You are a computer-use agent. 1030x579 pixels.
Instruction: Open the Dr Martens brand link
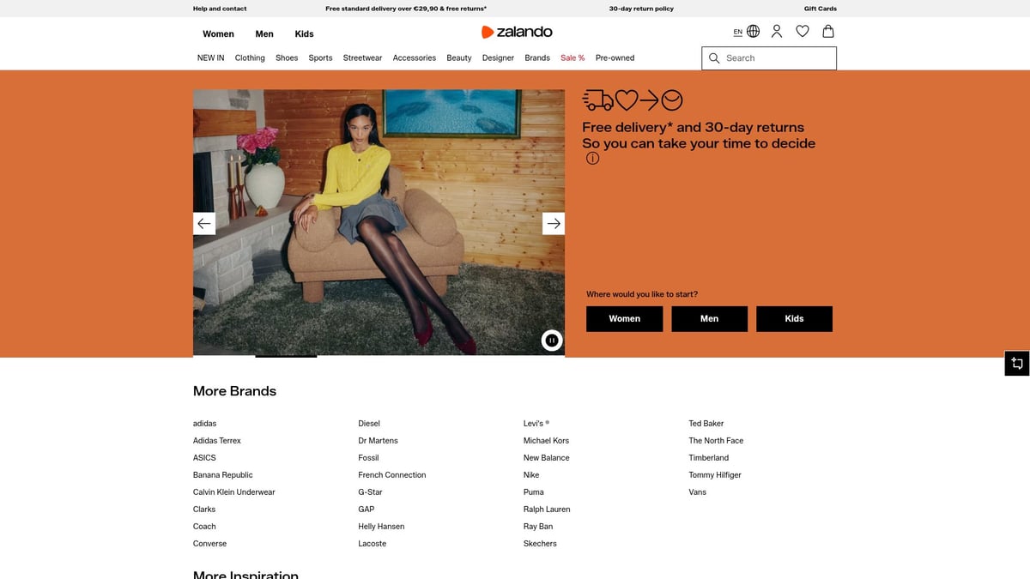point(379,441)
